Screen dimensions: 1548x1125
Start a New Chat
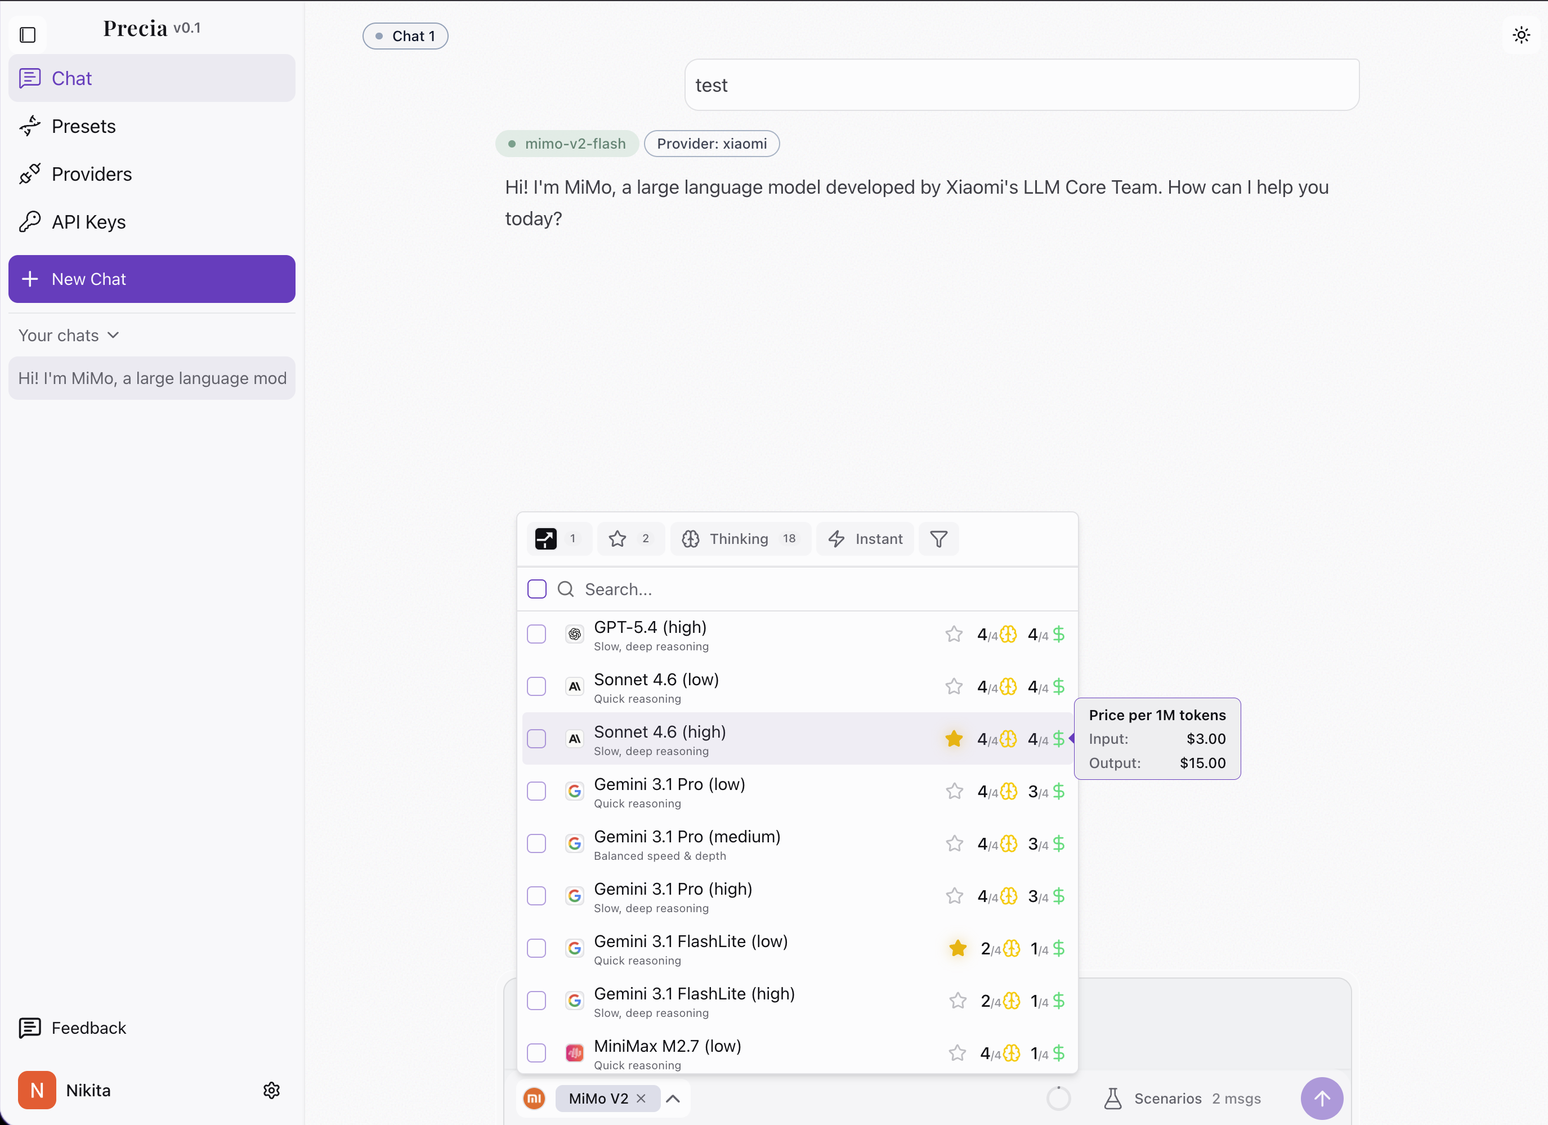pos(151,279)
